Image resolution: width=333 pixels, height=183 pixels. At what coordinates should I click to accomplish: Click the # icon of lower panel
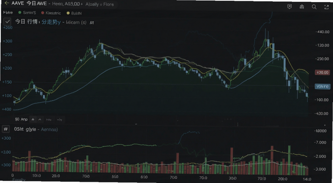click(x=6, y=129)
